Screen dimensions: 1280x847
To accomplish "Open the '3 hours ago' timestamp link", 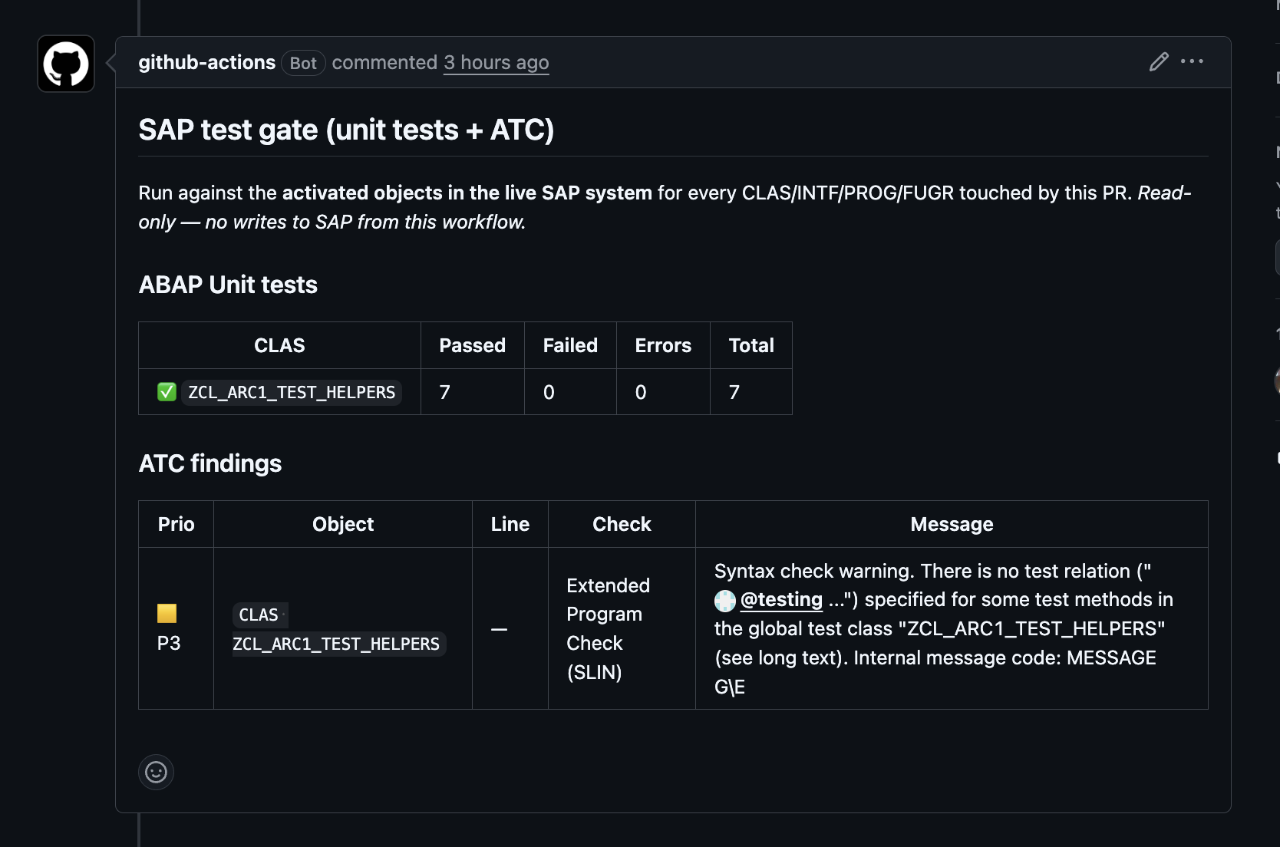I will tap(496, 62).
